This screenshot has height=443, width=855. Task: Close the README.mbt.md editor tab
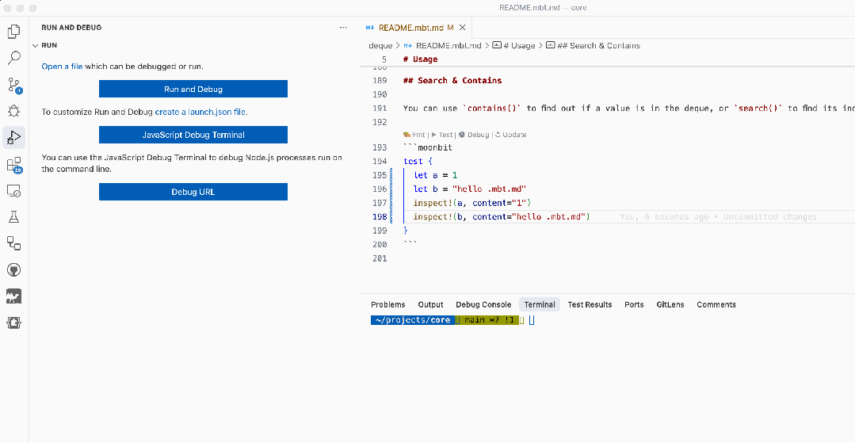[463, 27]
